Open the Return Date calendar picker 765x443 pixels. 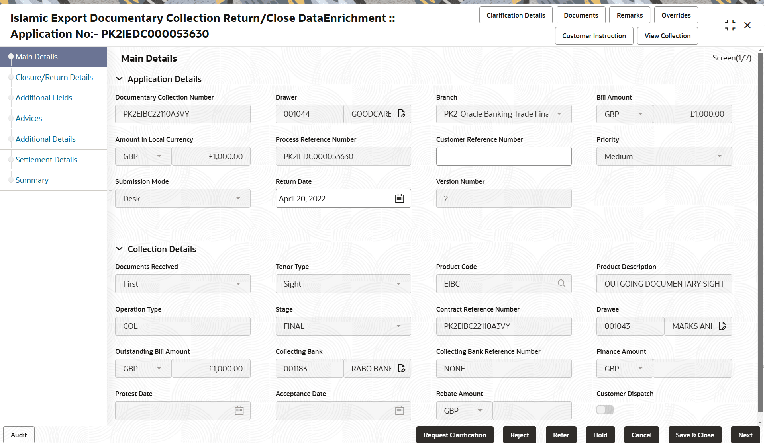[399, 198]
